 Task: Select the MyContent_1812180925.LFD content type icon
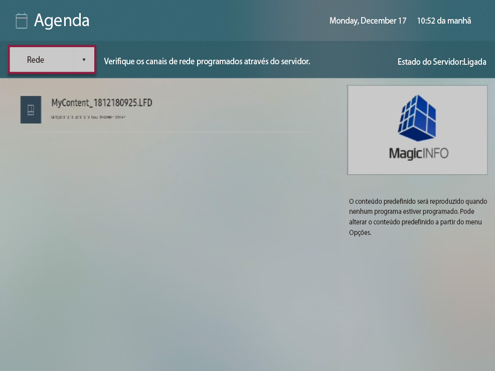tap(31, 109)
